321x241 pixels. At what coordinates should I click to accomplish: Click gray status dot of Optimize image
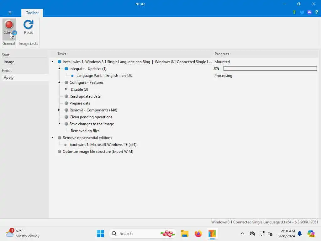coord(59,152)
